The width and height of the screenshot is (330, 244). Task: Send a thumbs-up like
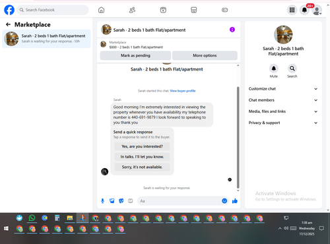[x=235, y=201]
